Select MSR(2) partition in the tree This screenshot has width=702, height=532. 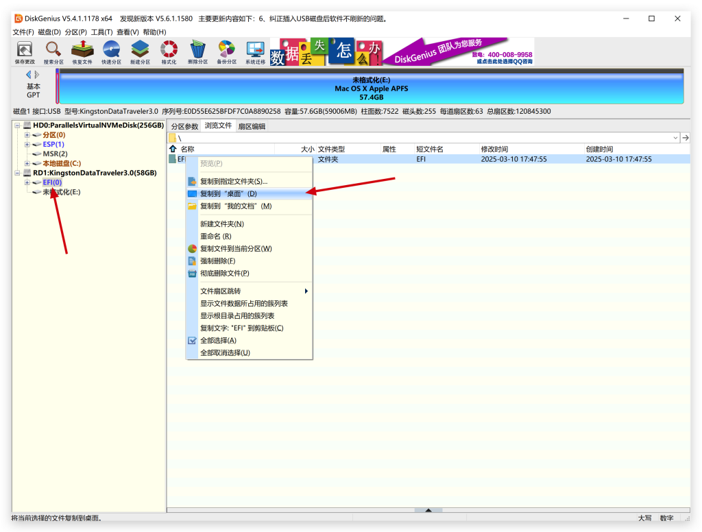pyautogui.click(x=55, y=154)
